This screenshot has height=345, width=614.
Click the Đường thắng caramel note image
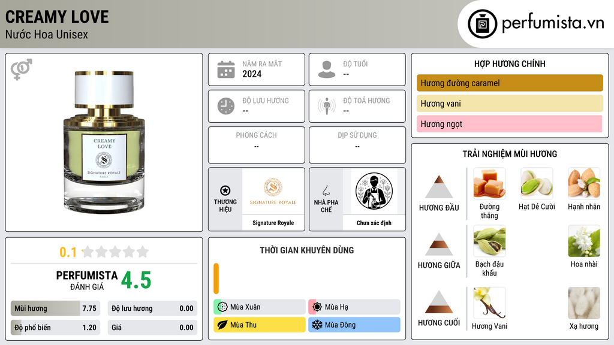(x=489, y=183)
